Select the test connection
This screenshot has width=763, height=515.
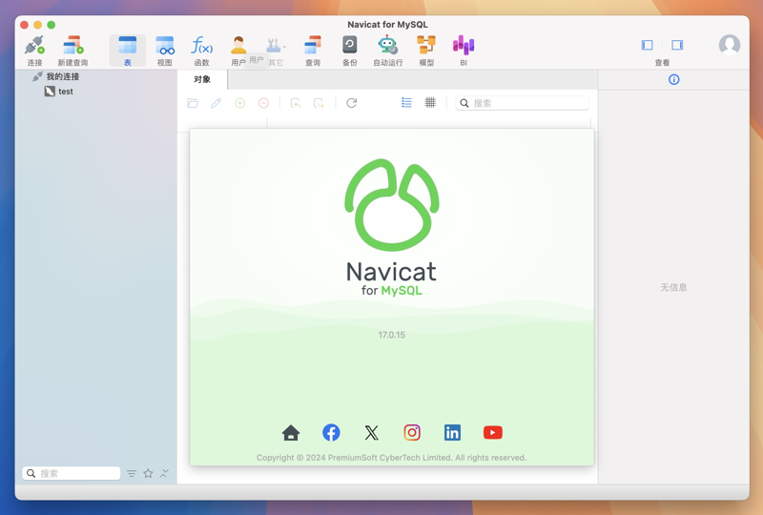pyautogui.click(x=66, y=92)
